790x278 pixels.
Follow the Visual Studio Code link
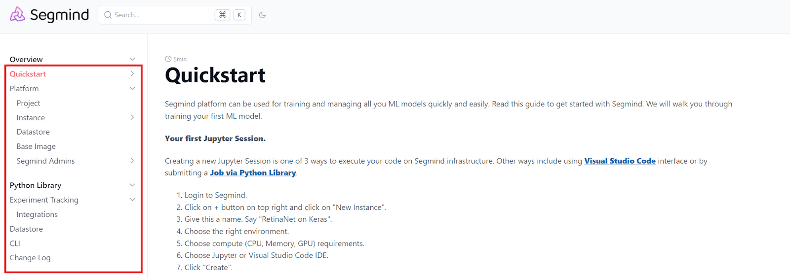[620, 161]
